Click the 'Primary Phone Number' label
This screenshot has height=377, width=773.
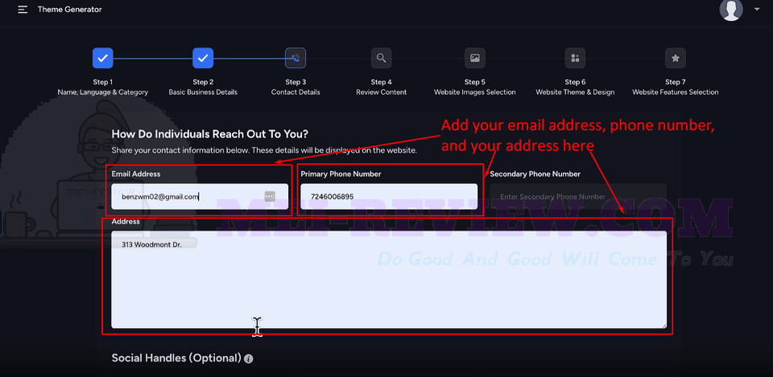coord(341,174)
